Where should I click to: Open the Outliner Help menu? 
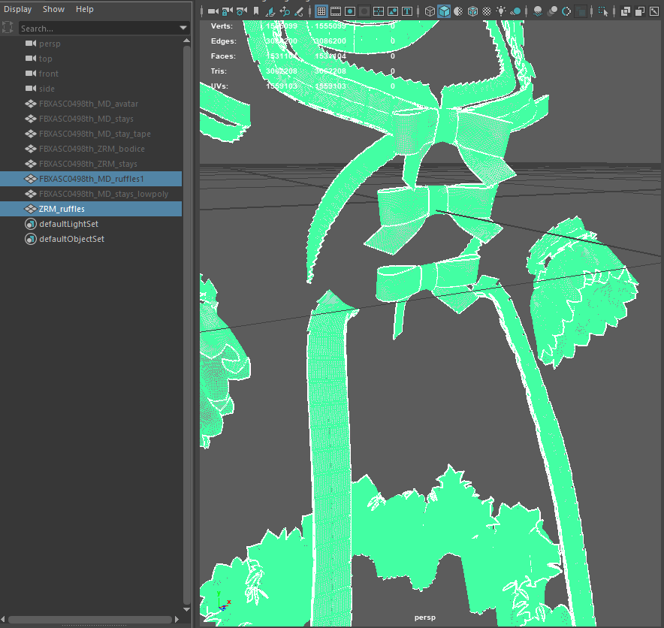click(x=85, y=9)
